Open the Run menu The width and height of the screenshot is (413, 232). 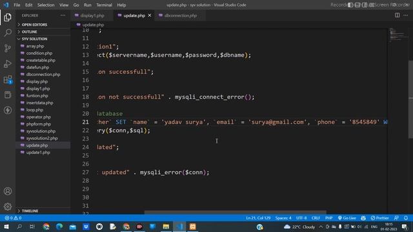(88, 5)
